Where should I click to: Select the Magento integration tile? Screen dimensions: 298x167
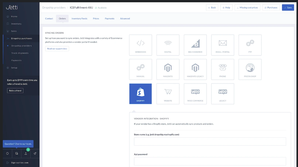pyautogui.click(x=168, y=69)
